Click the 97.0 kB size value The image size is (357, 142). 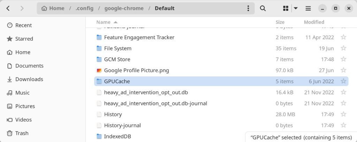point(284,70)
